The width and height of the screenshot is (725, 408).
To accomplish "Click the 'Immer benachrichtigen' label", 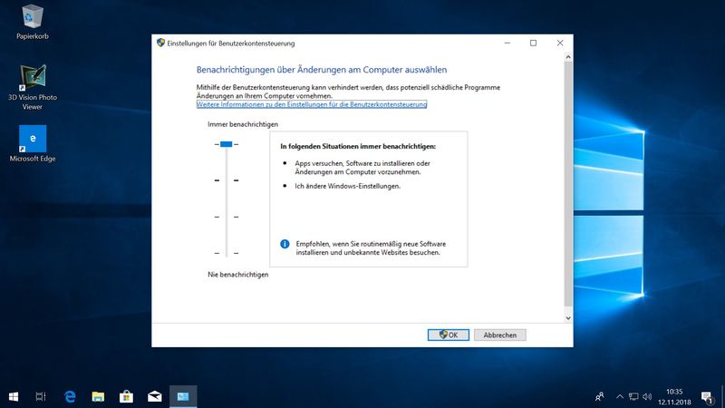I will click(x=243, y=124).
